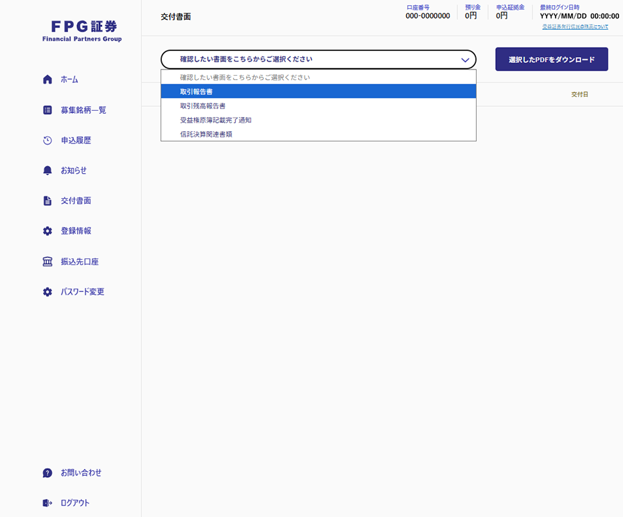Open パスワード変更 via its gear icon
Viewport: 623px width, 517px height.
pos(47,291)
